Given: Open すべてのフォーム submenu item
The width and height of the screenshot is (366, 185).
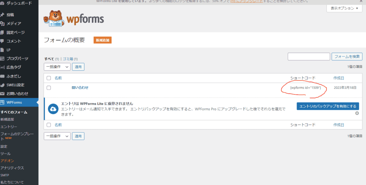Looking at the screenshot, I should [14, 112].
